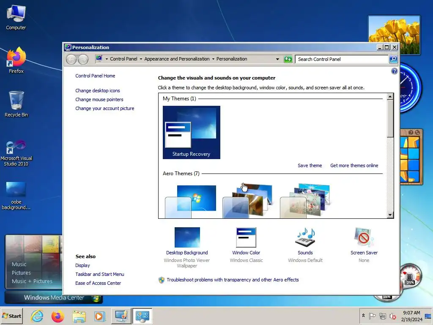Image resolution: width=433 pixels, height=325 pixels.
Task: Click the network tray icon
Action: click(382, 316)
